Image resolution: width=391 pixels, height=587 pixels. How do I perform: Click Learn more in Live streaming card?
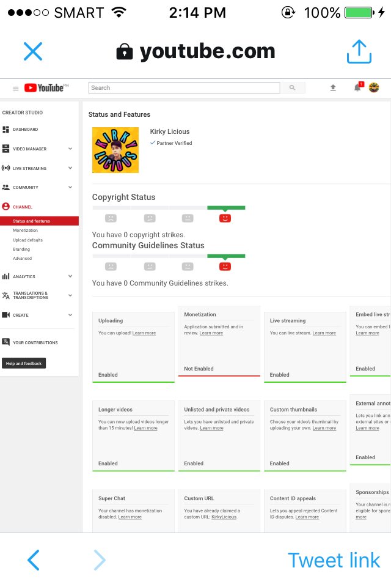pos(324,333)
